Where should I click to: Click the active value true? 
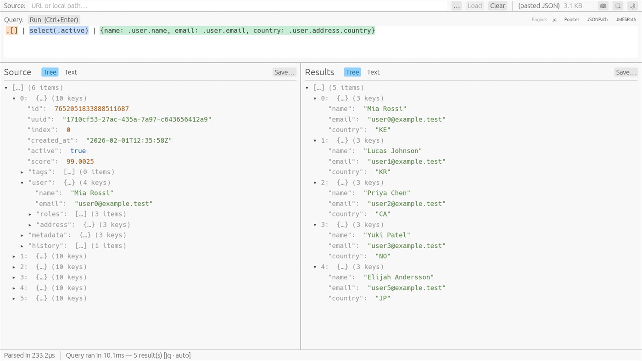78,151
